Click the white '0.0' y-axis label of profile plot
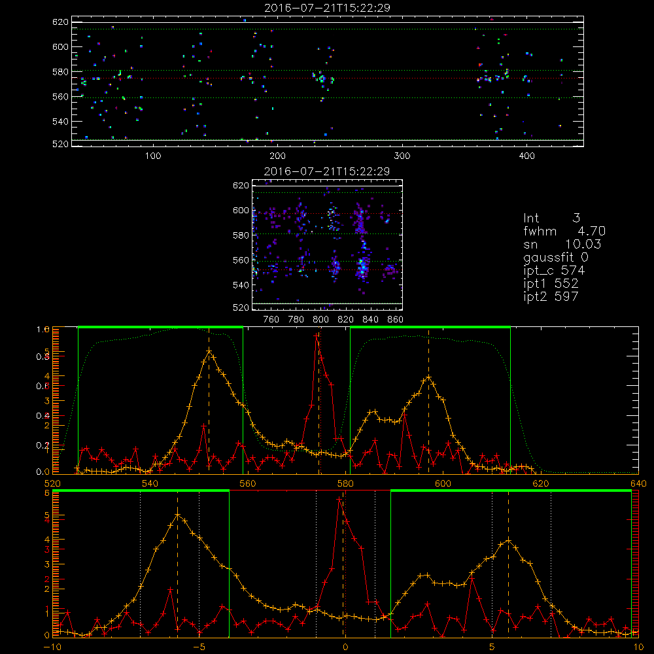 (43, 472)
